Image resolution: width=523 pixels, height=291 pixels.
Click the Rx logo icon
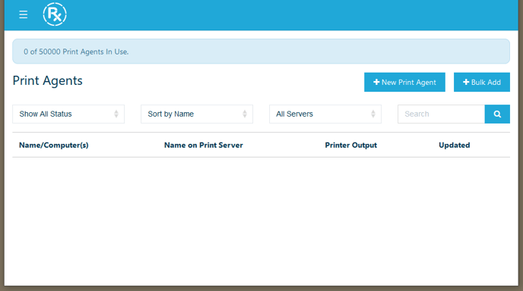coord(55,14)
